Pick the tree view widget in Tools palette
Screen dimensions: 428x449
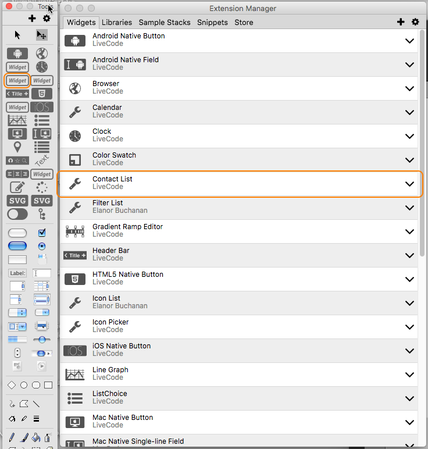click(x=42, y=214)
